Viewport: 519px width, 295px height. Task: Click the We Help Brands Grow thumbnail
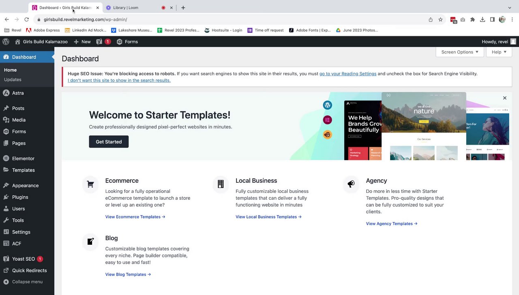363,130
